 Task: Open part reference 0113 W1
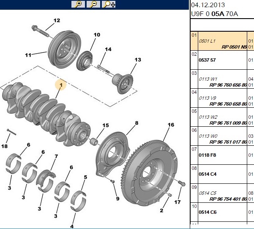pos(208,79)
